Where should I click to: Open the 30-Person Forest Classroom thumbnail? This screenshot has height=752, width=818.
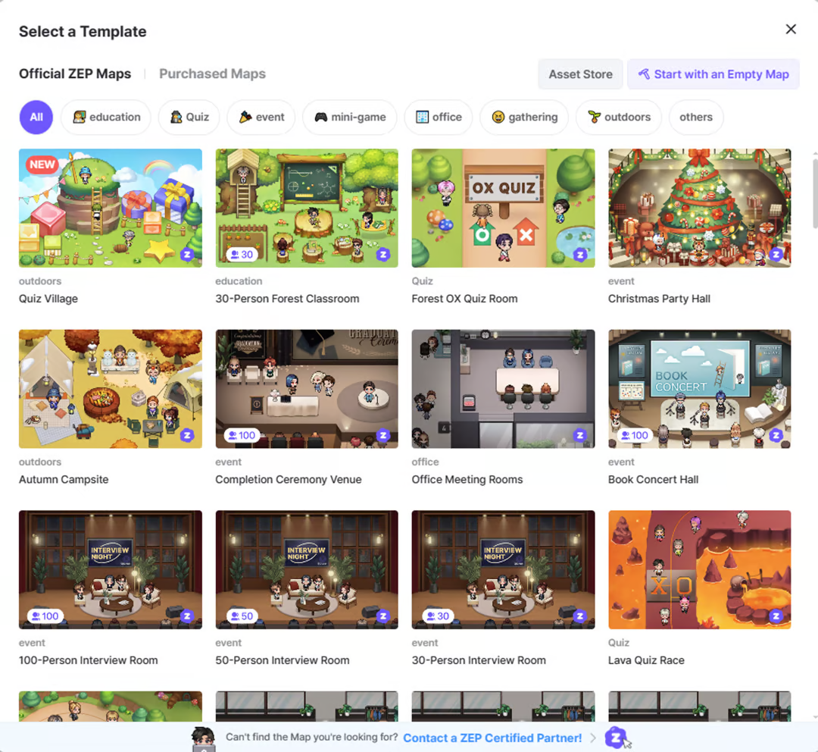(x=307, y=208)
